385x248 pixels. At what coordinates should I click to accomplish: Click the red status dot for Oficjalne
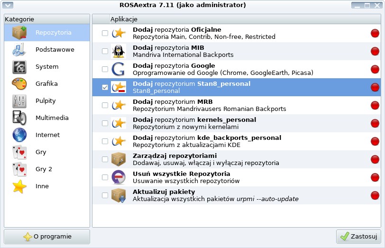pyautogui.click(x=375, y=33)
